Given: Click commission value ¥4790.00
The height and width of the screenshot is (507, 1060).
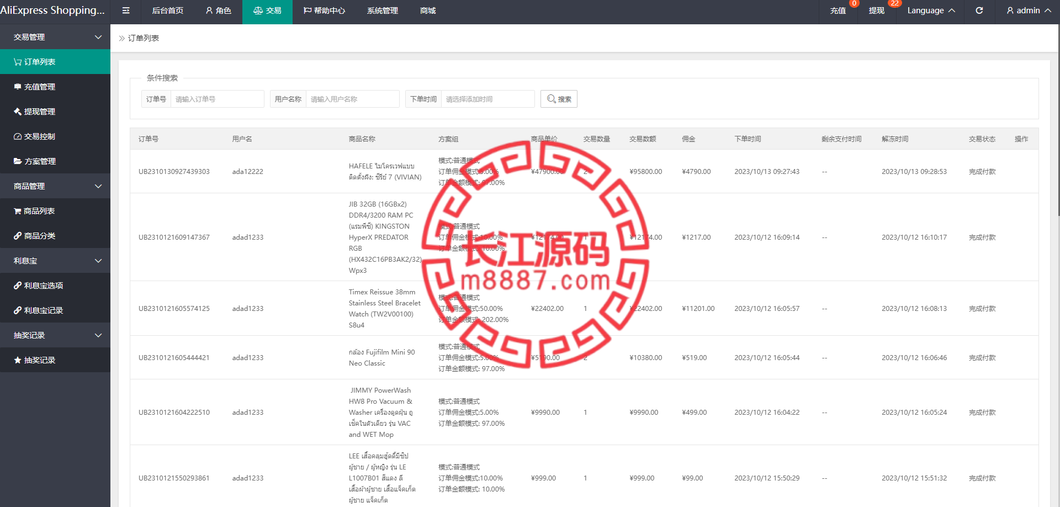Looking at the screenshot, I should coord(696,172).
